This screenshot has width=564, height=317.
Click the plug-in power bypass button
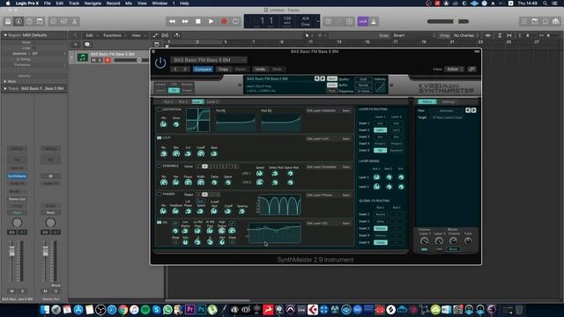[x=160, y=63]
